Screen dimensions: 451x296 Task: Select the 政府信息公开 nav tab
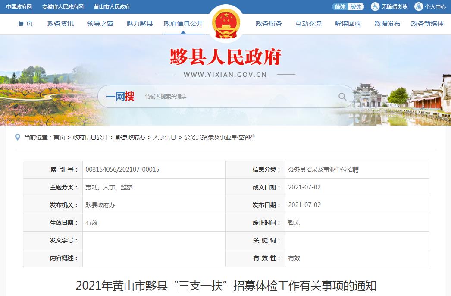click(183, 24)
